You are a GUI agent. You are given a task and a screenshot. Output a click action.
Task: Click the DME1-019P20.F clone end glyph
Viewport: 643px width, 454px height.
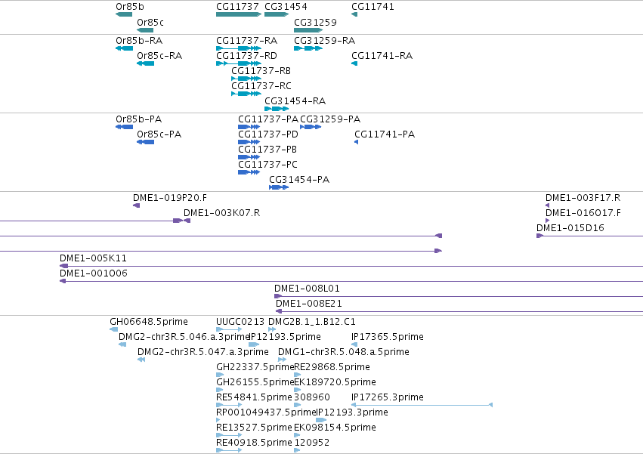[x=137, y=206]
